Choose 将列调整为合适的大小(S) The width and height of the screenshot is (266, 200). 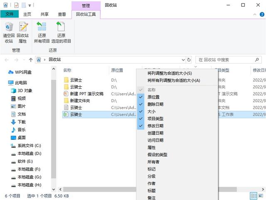coord(177,73)
